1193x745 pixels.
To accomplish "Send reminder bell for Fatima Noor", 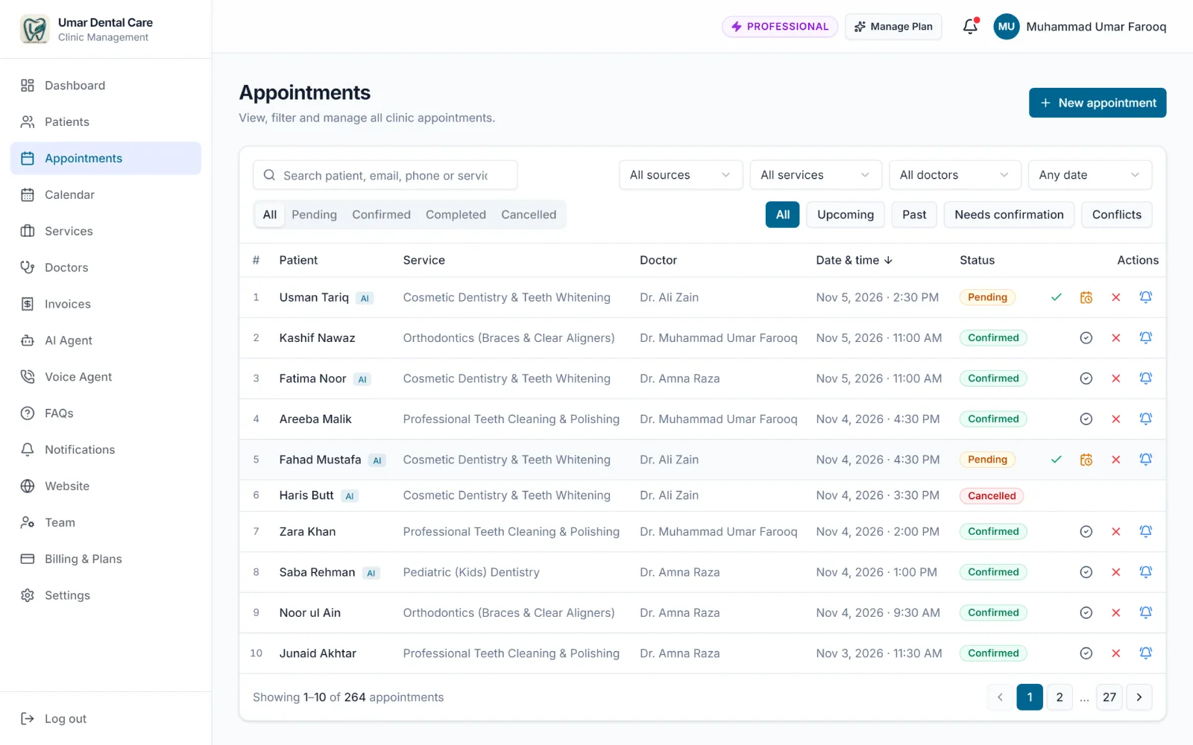I will click(1146, 378).
